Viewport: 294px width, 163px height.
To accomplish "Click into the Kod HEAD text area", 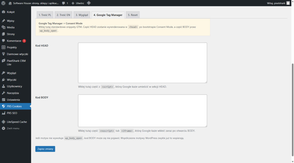I will click(x=142, y=63).
